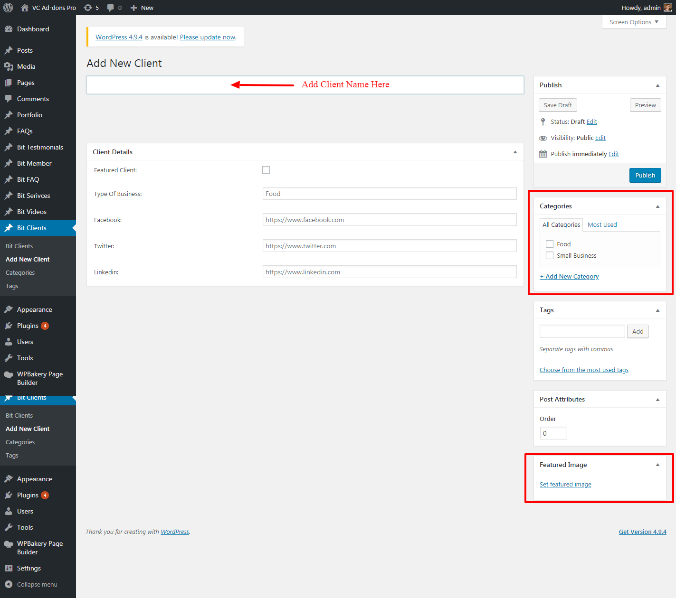This screenshot has width=676, height=598.
Task: Check the Food category checkbox
Action: (x=550, y=244)
